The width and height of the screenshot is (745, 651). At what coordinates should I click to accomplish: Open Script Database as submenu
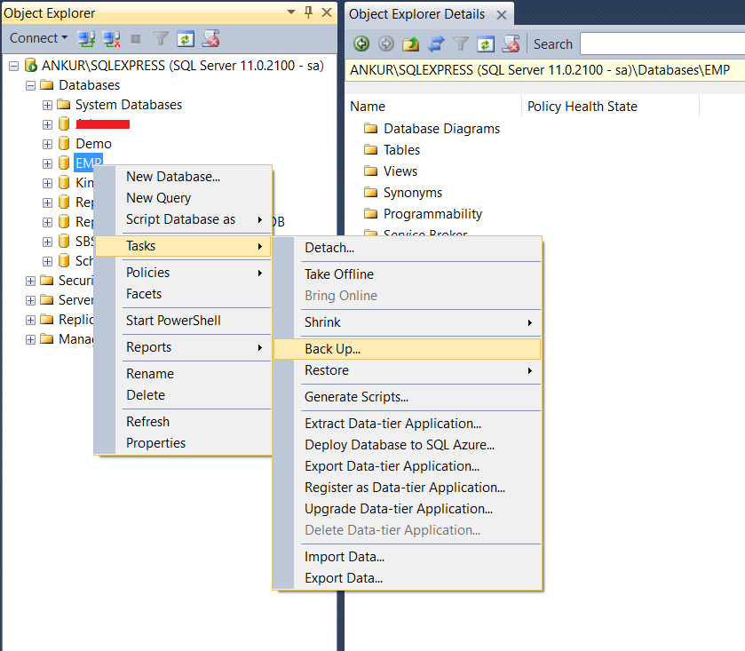183,219
